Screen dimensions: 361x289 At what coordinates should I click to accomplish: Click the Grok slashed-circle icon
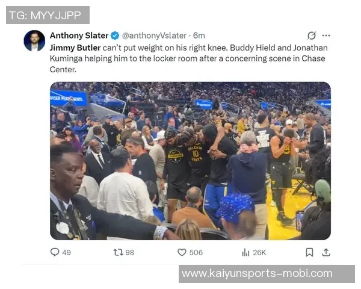coord(312,36)
